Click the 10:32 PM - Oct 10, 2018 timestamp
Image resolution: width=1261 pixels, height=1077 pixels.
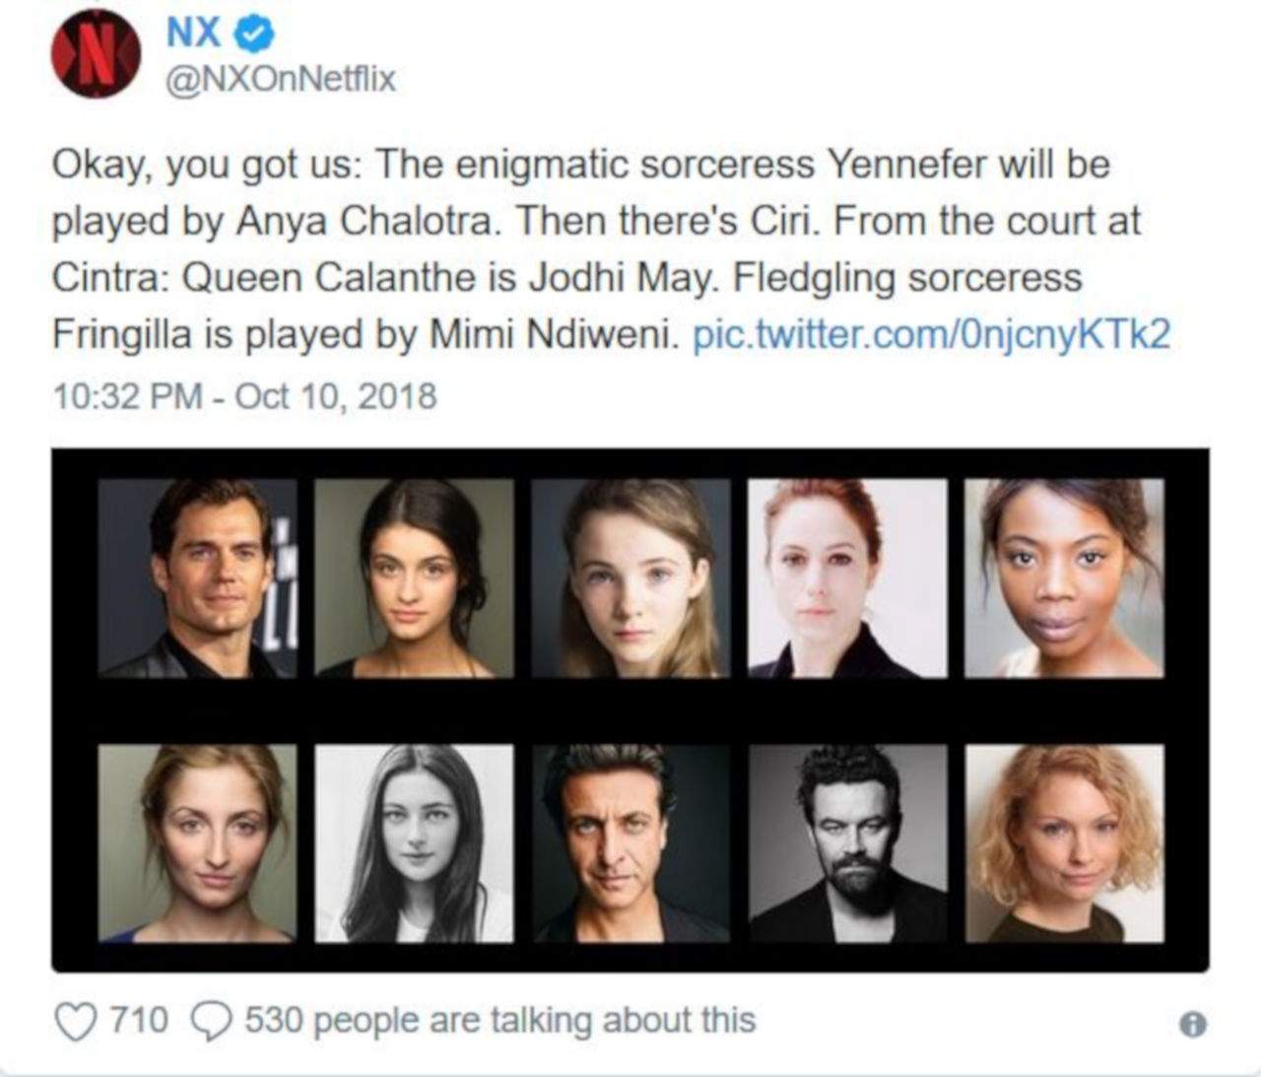(x=244, y=396)
